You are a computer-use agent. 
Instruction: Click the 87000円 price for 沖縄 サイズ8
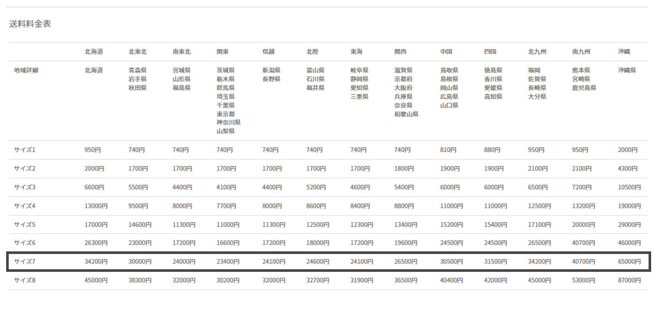629,280
